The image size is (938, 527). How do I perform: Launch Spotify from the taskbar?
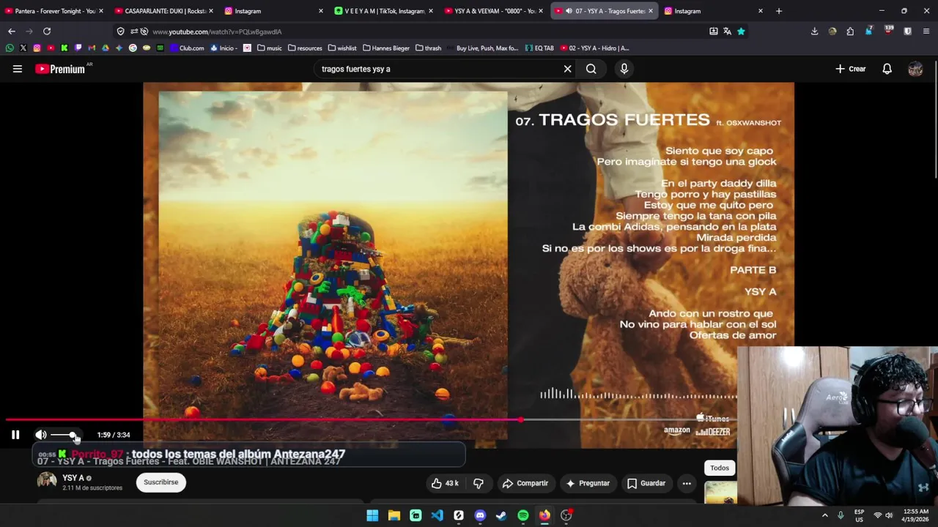523,515
